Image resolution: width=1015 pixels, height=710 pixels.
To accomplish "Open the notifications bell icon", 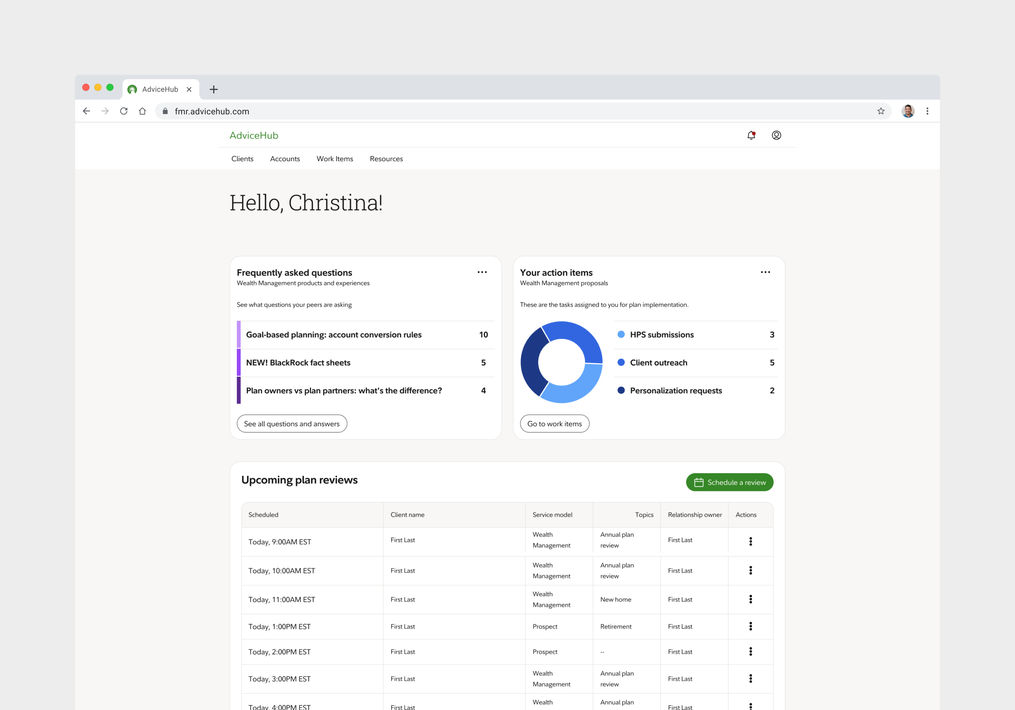I will 751,135.
